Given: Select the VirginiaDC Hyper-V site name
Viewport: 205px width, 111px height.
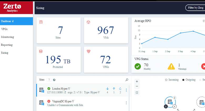Looking at the screenshot, I should [x=63, y=101].
